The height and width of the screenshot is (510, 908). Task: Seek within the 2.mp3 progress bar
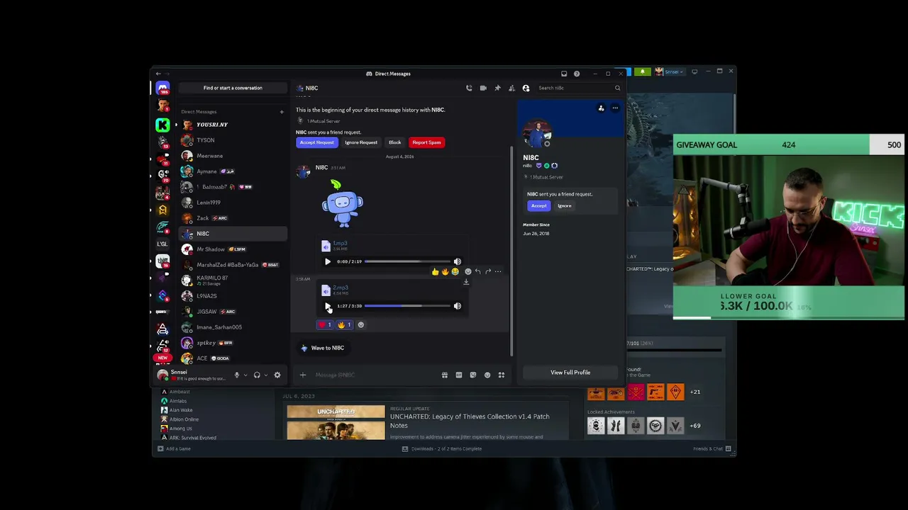click(x=407, y=306)
